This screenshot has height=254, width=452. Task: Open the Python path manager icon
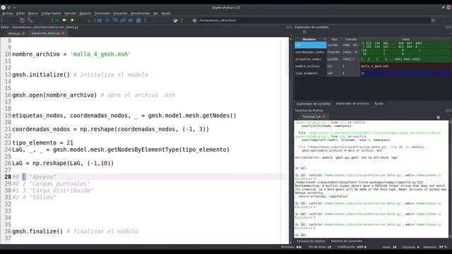point(175,20)
